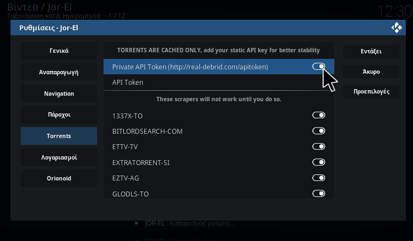Disable the BITLORDSEARCH-COM scraper
The image size is (413, 241).
click(318, 131)
